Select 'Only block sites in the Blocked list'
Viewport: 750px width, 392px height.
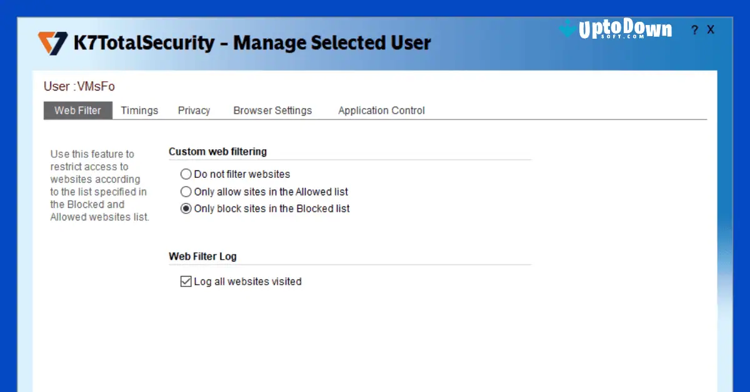tap(186, 208)
